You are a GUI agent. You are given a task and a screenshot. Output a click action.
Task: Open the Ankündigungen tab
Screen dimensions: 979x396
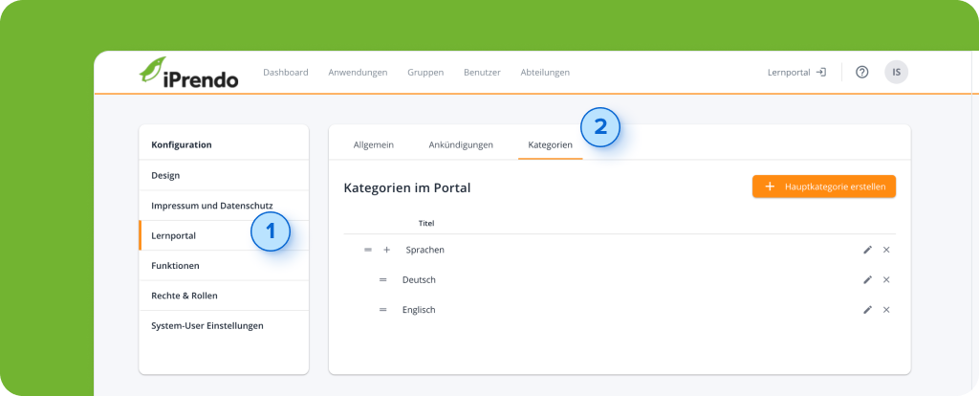(461, 144)
